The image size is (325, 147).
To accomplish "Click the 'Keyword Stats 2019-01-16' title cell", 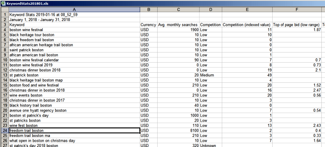I will click(x=74, y=15).
